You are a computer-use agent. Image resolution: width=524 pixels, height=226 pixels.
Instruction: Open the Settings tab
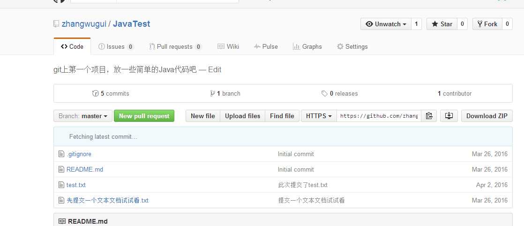tap(352, 46)
